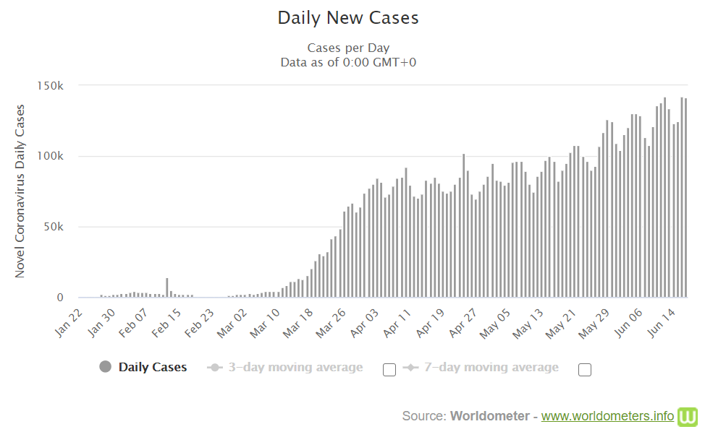
Task: Click the Novel Coronavirus Daily Cases axis title
Action: pos(20,191)
